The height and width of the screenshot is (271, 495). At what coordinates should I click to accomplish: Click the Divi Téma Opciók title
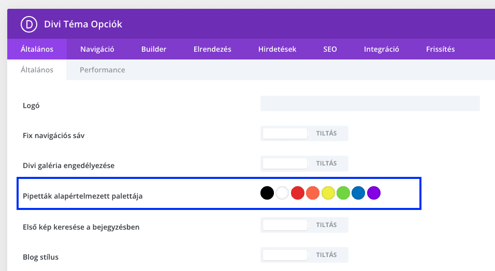(83, 24)
